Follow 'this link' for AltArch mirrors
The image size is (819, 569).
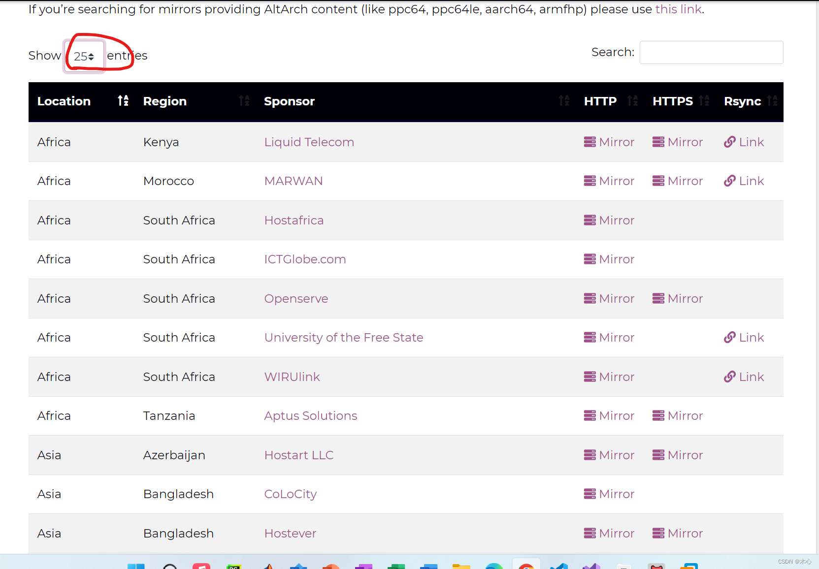[678, 9]
